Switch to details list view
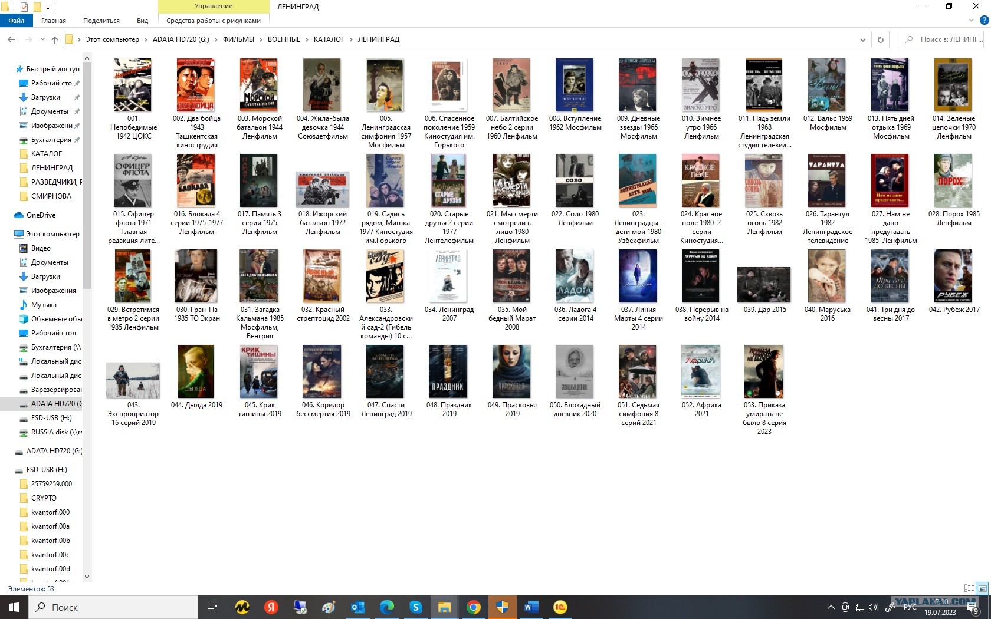 [969, 588]
